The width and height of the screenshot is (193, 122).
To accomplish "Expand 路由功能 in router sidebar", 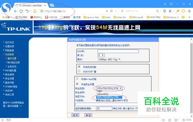I will [x=9, y=83].
